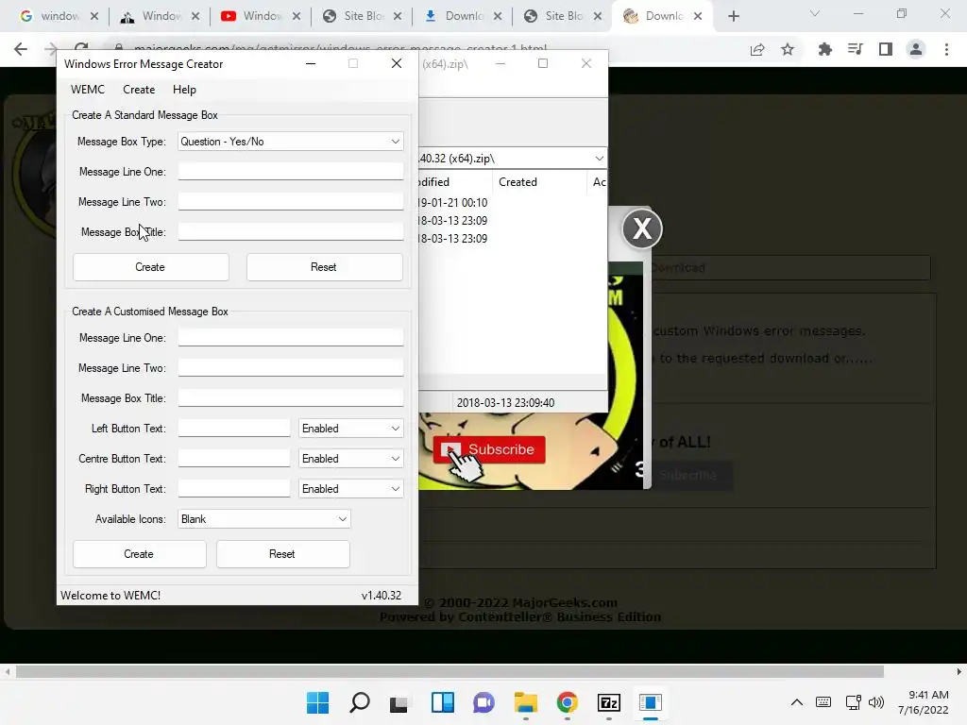The image size is (967, 725).
Task: Open Task View on taskbar
Action: 399,702
